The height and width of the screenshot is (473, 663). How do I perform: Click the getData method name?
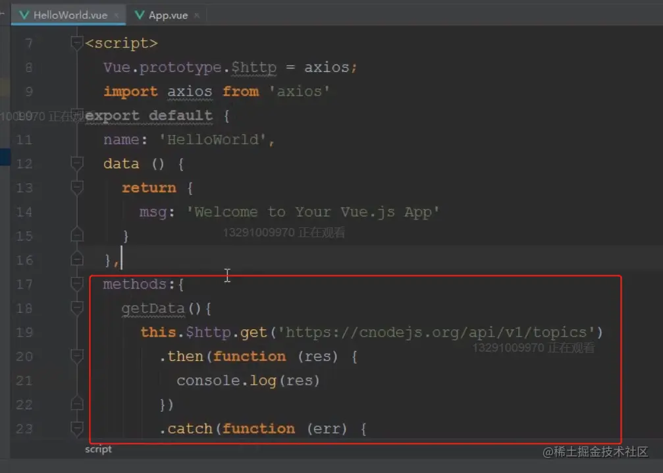(x=153, y=308)
